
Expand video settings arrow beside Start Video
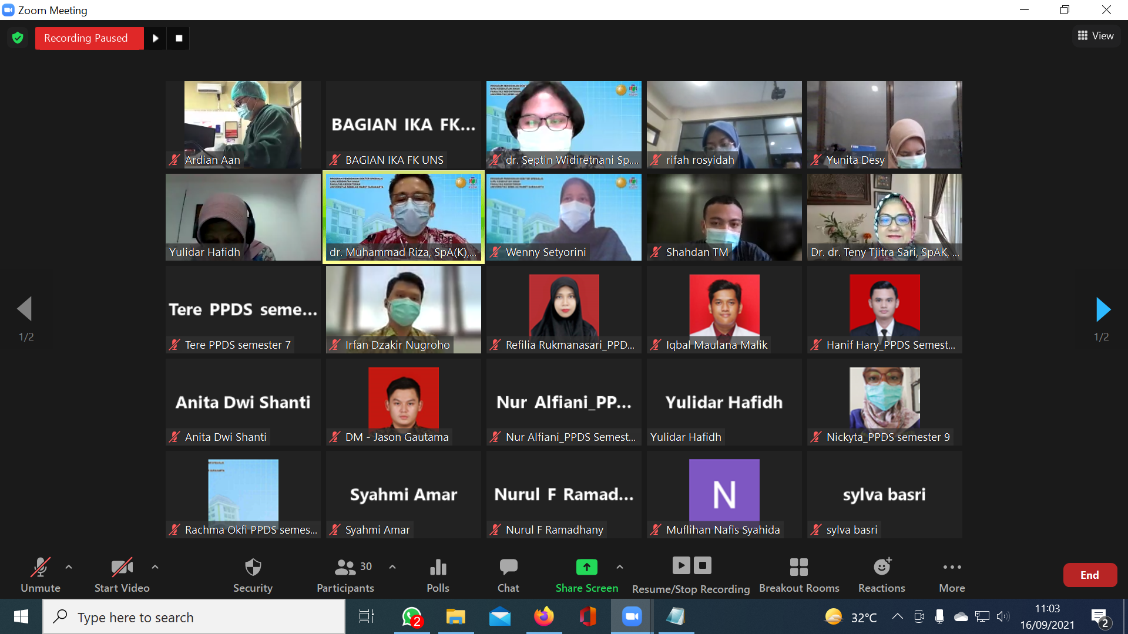tap(155, 567)
